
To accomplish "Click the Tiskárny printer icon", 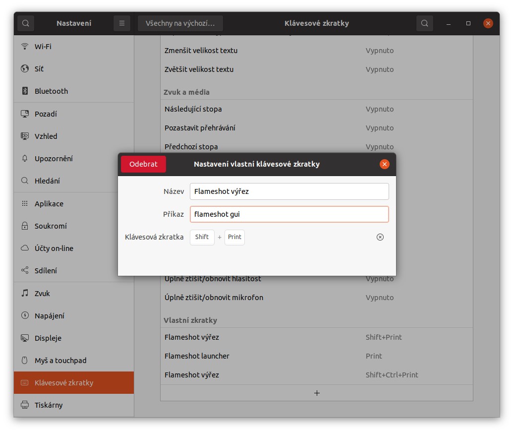I will 25,405.
